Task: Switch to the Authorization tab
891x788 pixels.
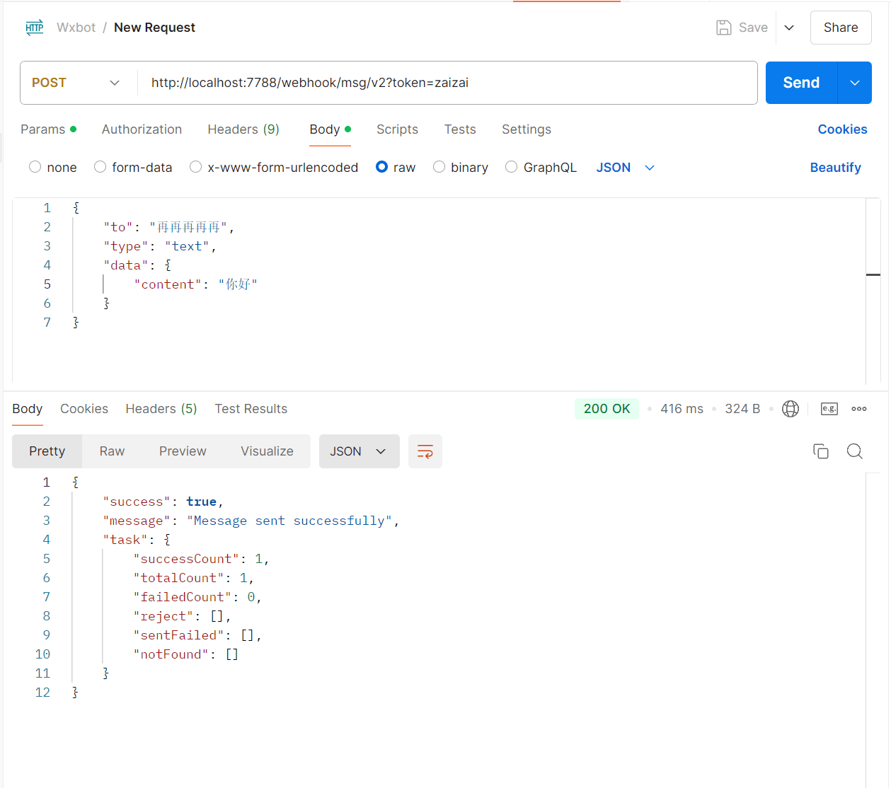Action: 142,129
